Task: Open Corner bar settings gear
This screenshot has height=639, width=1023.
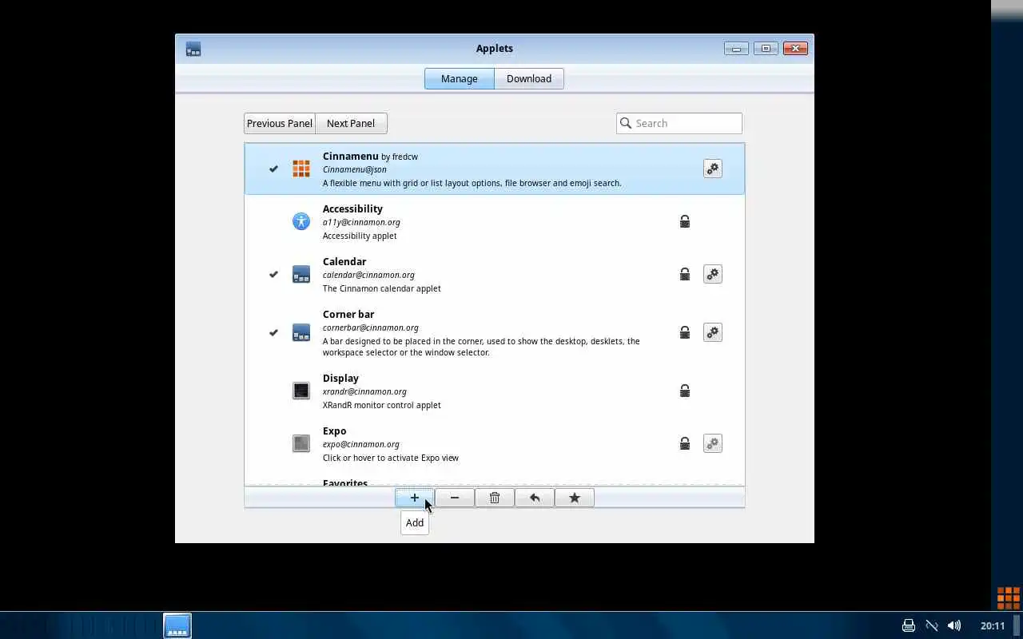Action: point(712,332)
